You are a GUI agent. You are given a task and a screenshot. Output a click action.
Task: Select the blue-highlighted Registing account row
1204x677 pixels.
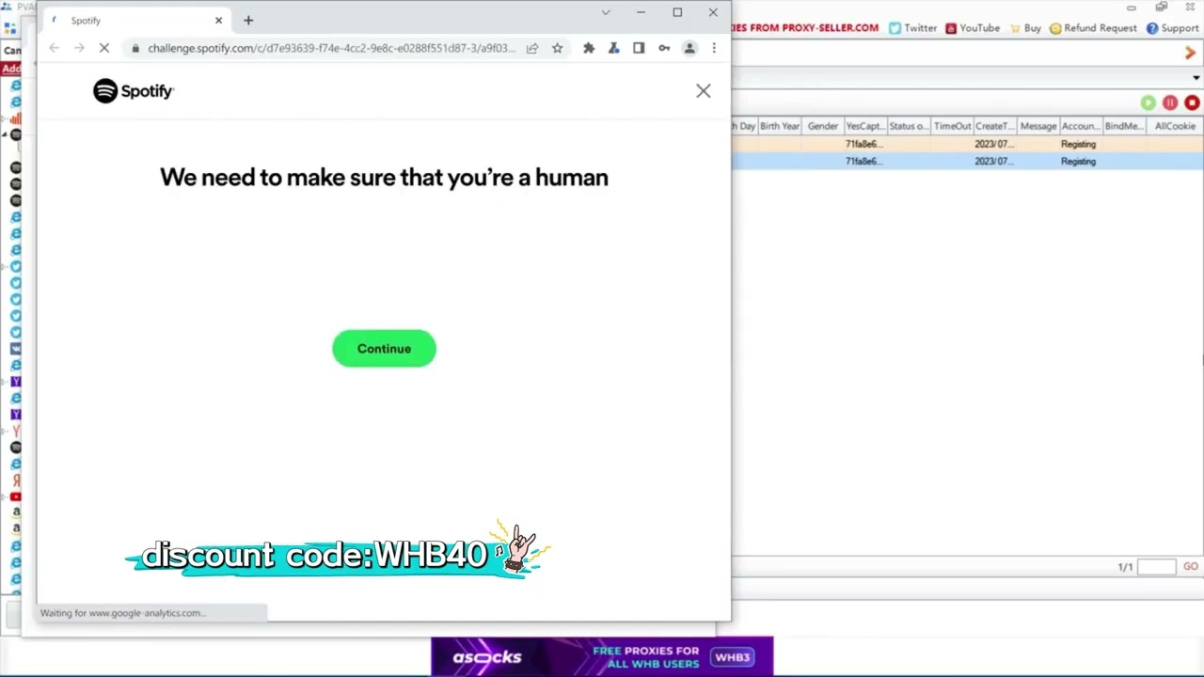click(x=968, y=162)
